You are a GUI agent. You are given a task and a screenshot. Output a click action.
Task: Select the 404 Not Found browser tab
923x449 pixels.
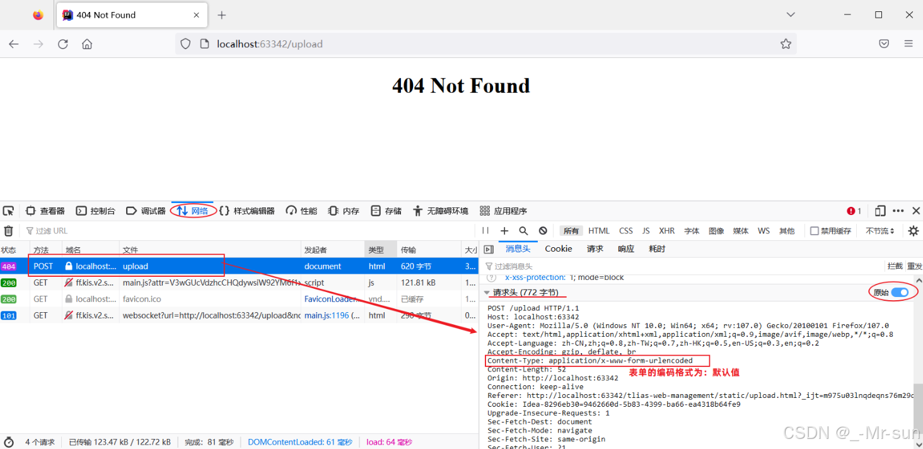[131, 15]
